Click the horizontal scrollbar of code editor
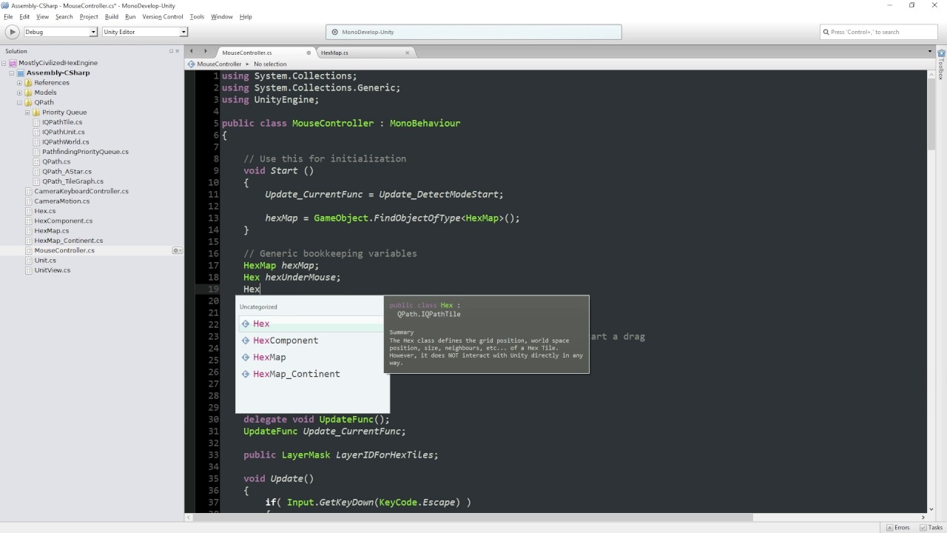Screen dimensions: 947x533 pyautogui.click(x=473, y=517)
